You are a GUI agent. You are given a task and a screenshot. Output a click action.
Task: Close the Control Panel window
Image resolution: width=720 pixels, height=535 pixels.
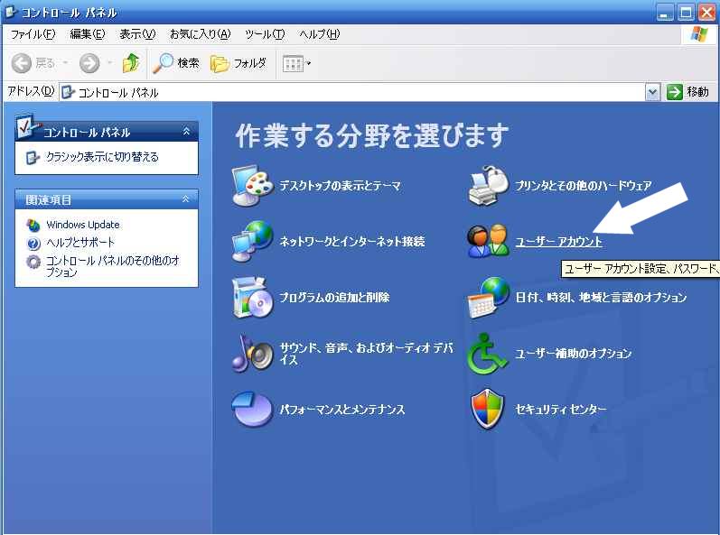pos(707,13)
